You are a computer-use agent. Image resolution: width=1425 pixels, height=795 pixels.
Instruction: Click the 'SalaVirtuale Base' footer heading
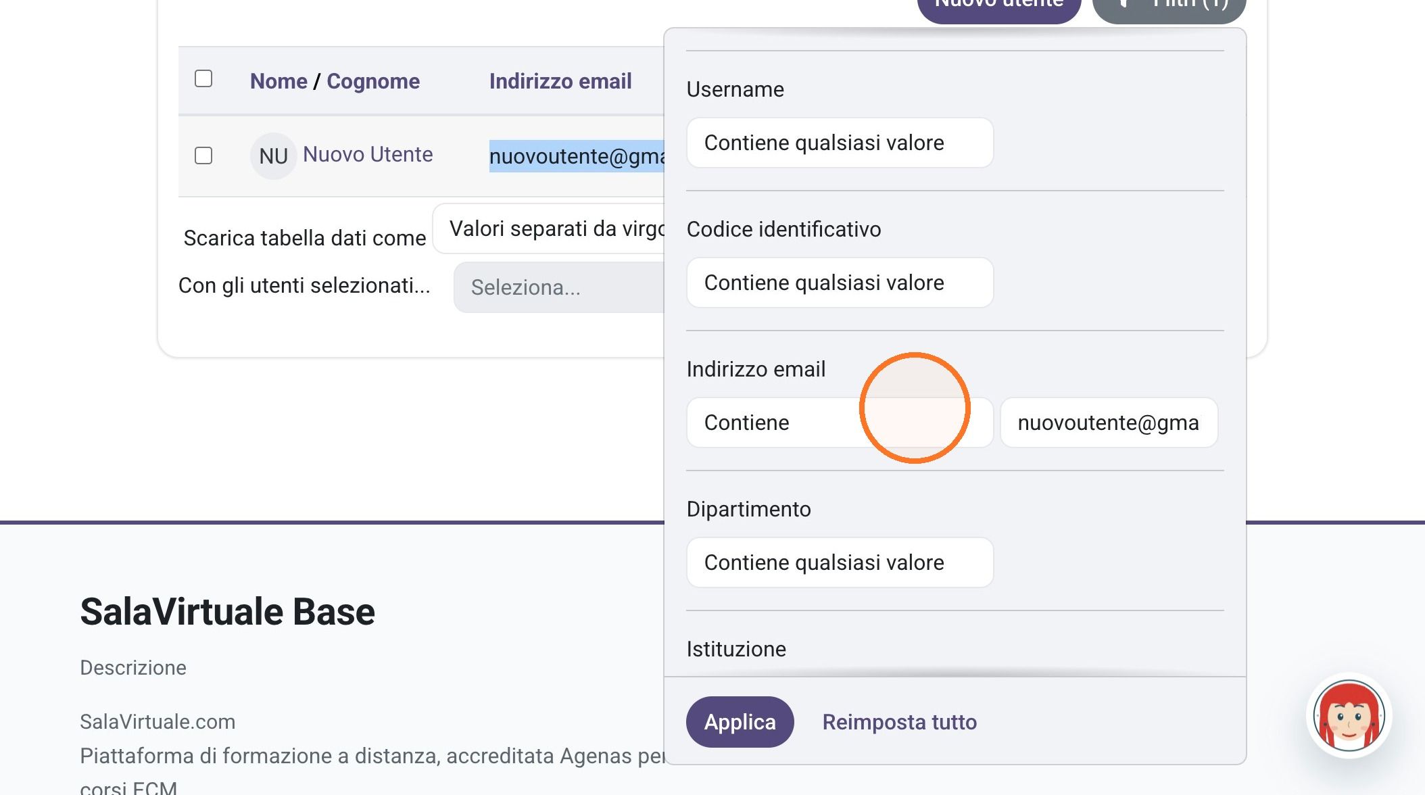pos(227,612)
